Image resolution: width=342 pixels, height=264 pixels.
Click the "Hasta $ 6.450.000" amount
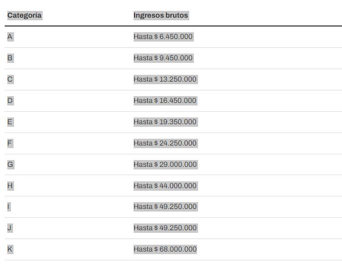(x=163, y=37)
